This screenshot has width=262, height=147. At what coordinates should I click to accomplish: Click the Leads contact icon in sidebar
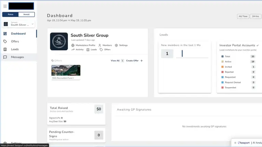click(x=5, y=49)
